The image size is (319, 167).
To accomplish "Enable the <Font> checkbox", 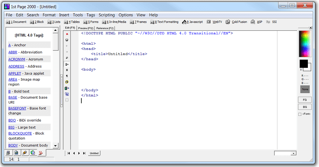I will click(300, 114).
